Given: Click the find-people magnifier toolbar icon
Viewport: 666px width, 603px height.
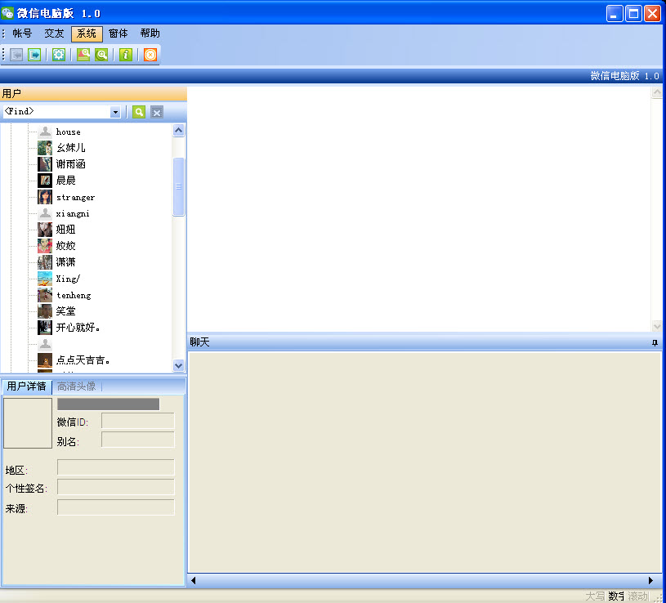Looking at the screenshot, I should 83,55.
